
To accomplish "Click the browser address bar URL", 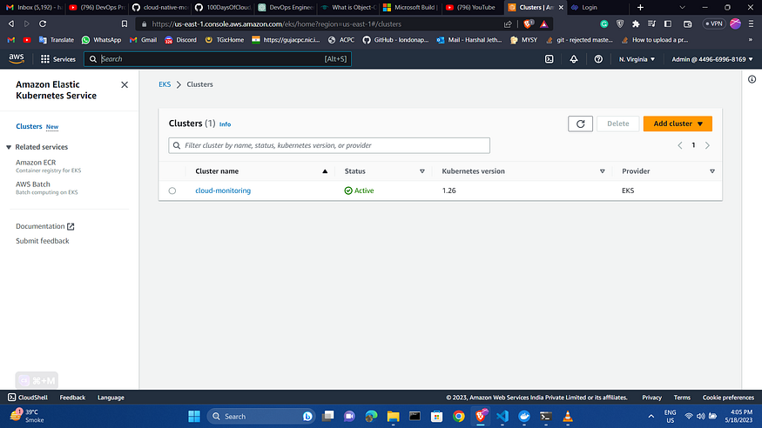I will 277,23.
